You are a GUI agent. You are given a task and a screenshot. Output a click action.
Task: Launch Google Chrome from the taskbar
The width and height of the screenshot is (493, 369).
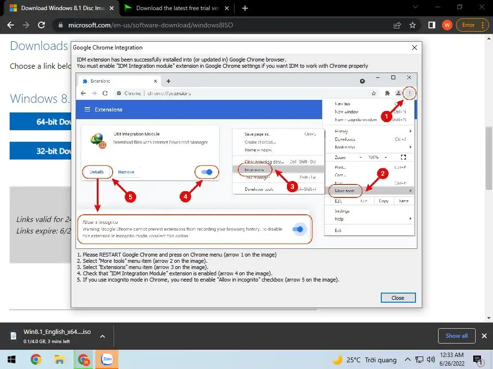tap(36, 359)
